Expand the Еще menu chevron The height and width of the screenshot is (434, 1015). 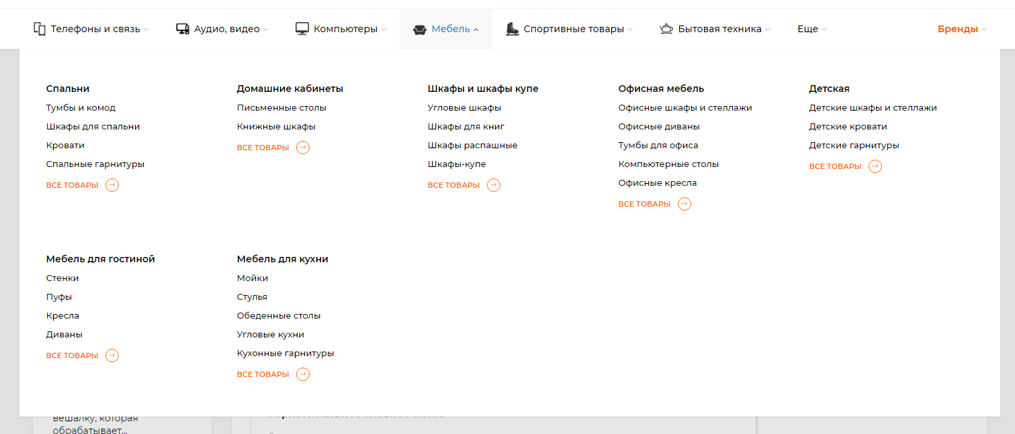[x=824, y=30]
